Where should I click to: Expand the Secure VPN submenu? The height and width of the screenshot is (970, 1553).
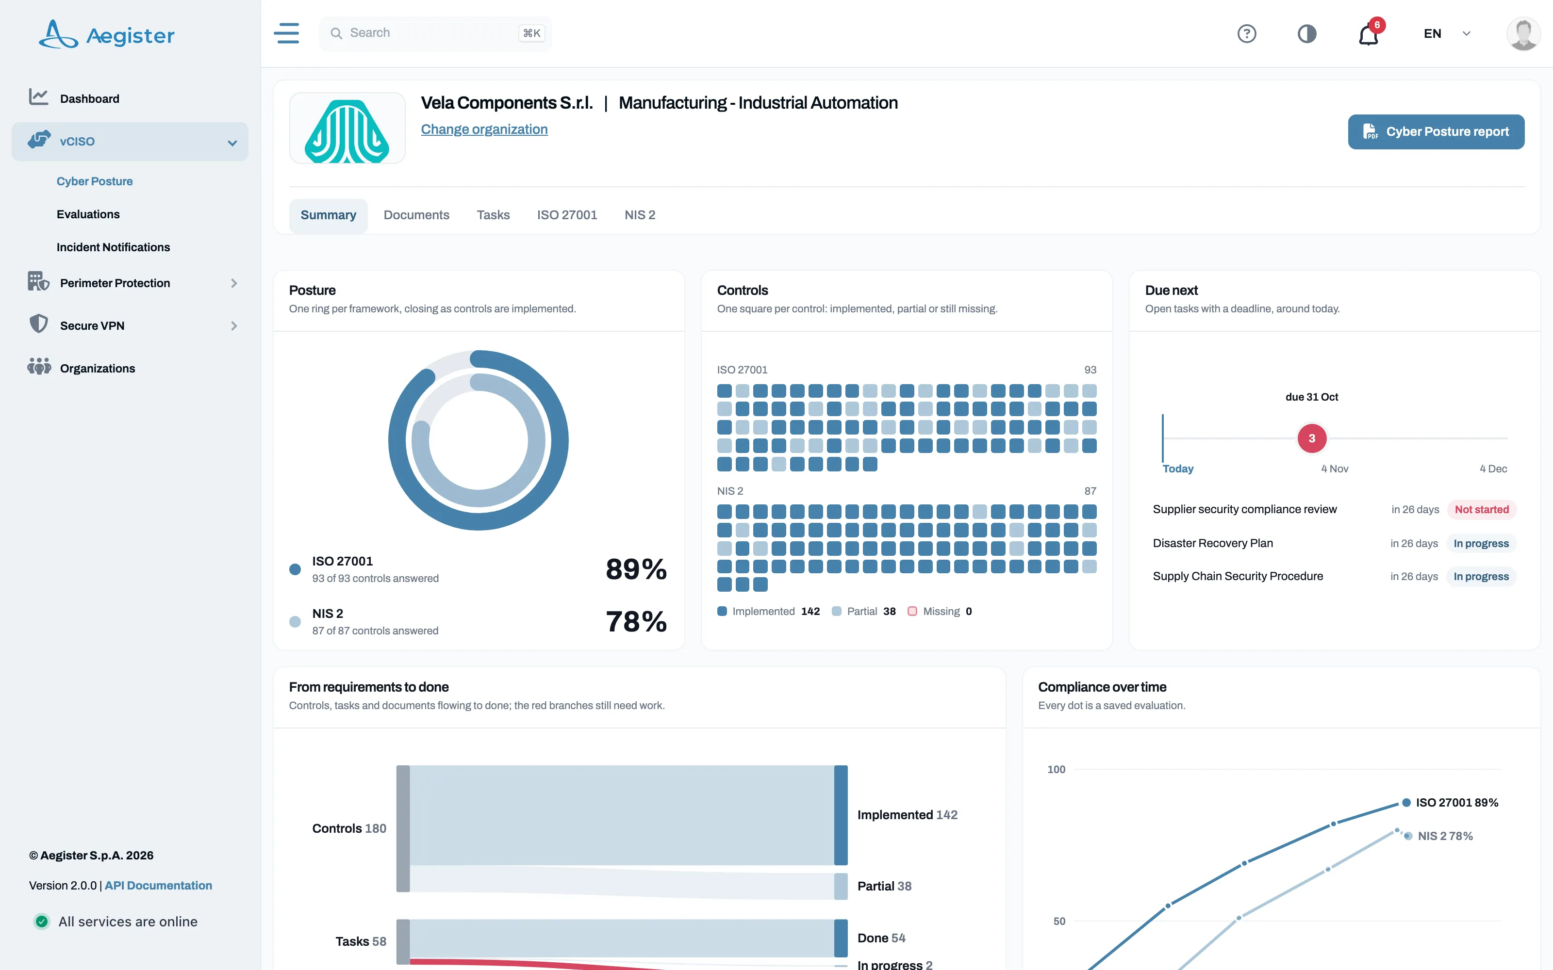point(233,326)
